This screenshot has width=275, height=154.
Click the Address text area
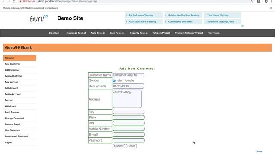pyautogui.click(x=127, y=99)
